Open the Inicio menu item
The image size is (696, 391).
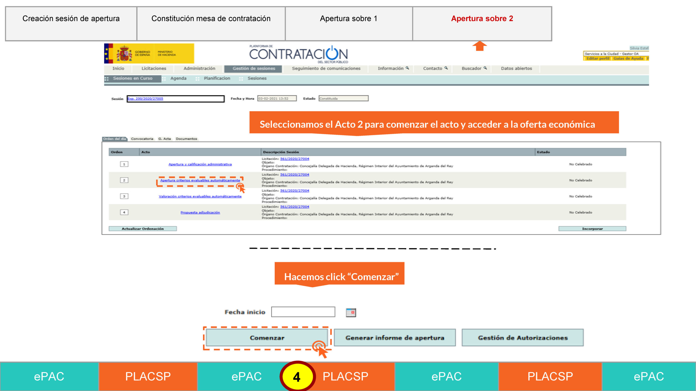click(118, 68)
